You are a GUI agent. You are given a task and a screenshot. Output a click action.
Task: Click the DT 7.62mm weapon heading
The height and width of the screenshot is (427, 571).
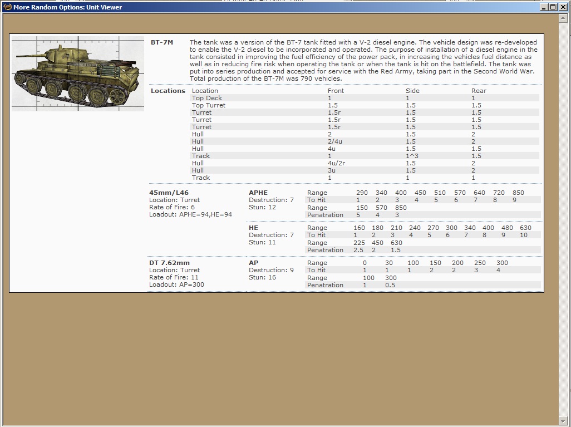pyautogui.click(x=169, y=263)
